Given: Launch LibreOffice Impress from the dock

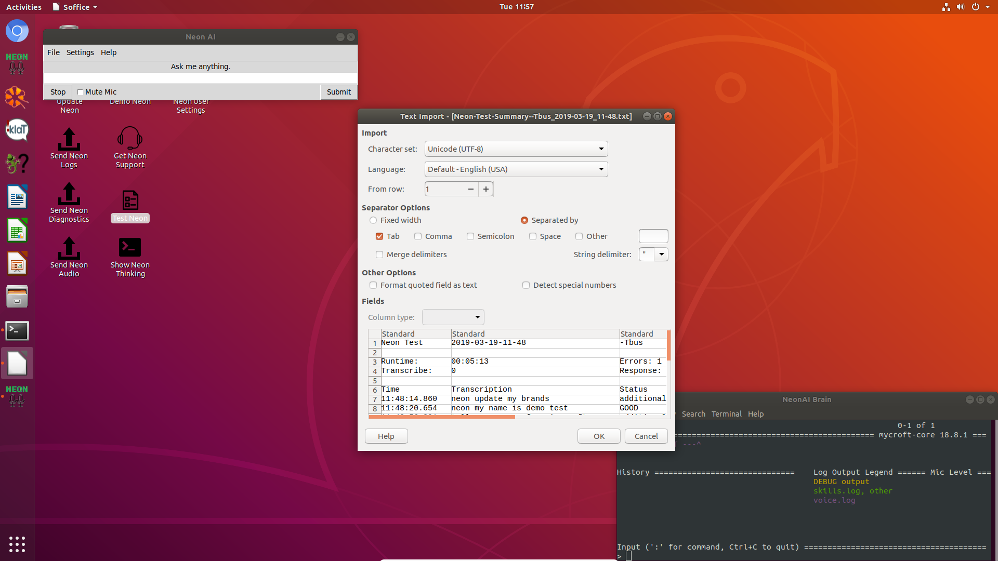Looking at the screenshot, I should [x=17, y=263].
